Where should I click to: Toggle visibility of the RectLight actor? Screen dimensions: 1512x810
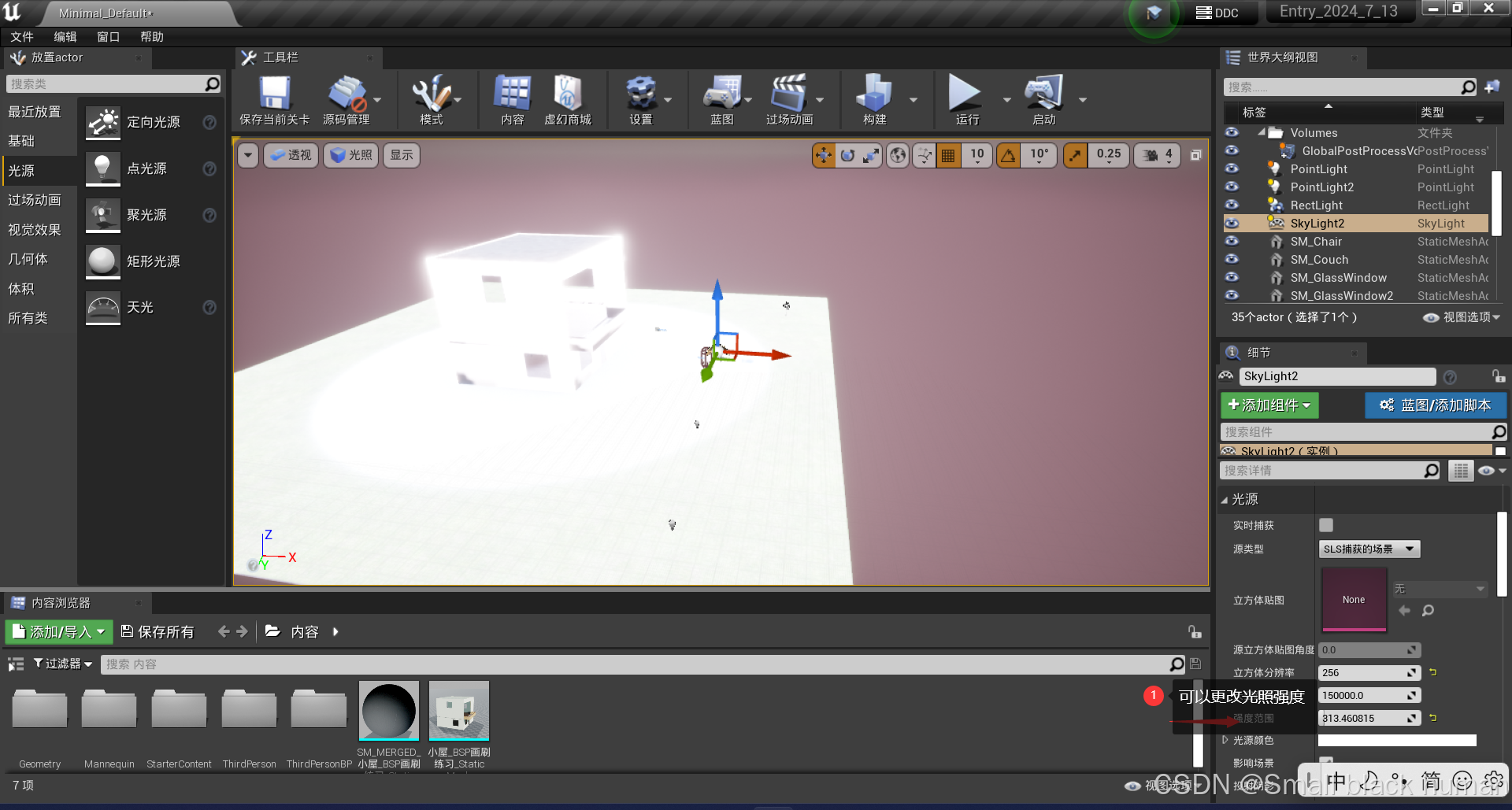coord(1232,205)
